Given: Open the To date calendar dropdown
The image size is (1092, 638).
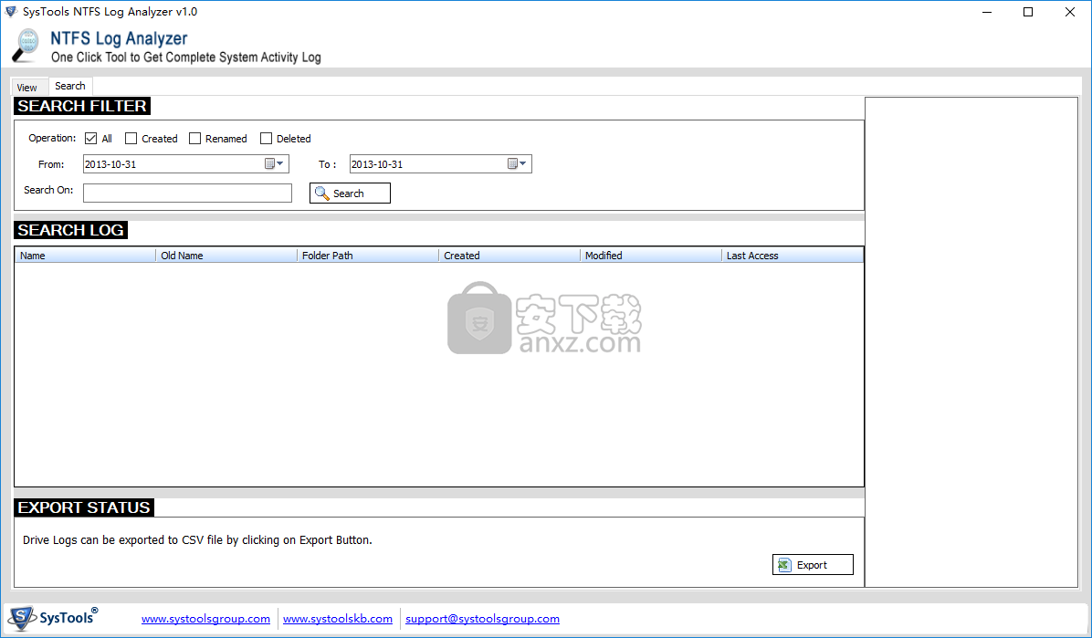Looking at the screenshot, I should [x=518, y=163].
